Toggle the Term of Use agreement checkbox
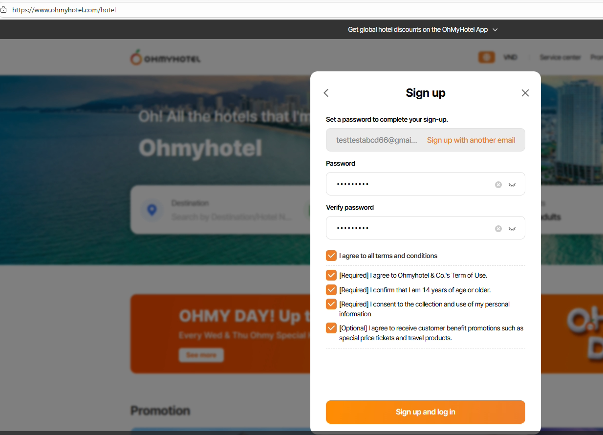Screen dimensions: 603x435 [x=331, y=275]
